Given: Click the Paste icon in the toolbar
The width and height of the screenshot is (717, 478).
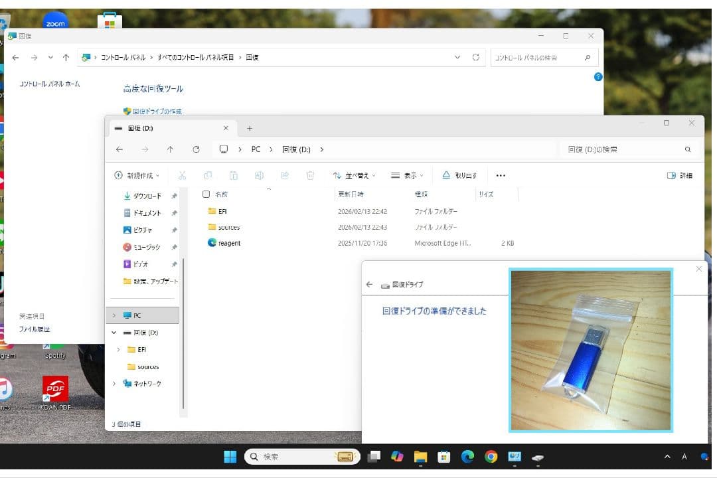Looking at the screenshot, I should pyautogui.click(x=233, y=175).
